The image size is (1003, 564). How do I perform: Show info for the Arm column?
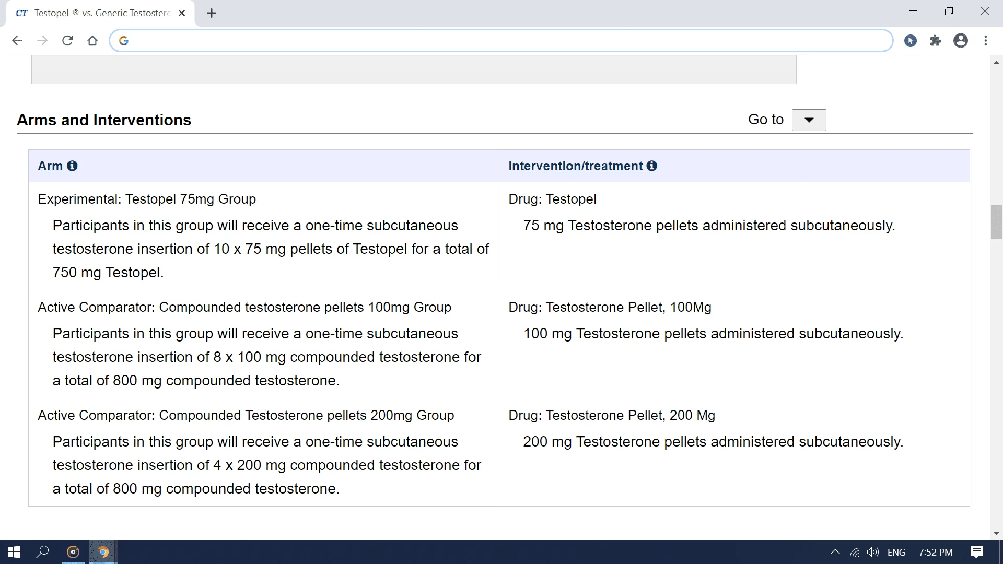click(x=72, y=166)
